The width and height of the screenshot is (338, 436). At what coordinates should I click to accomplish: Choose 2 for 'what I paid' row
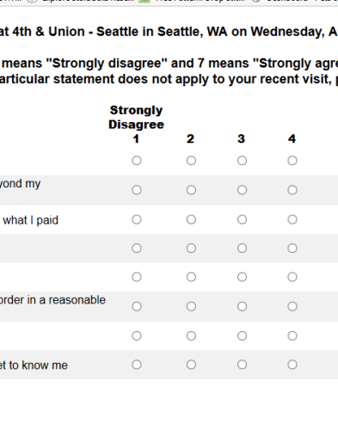click(191, 219)
